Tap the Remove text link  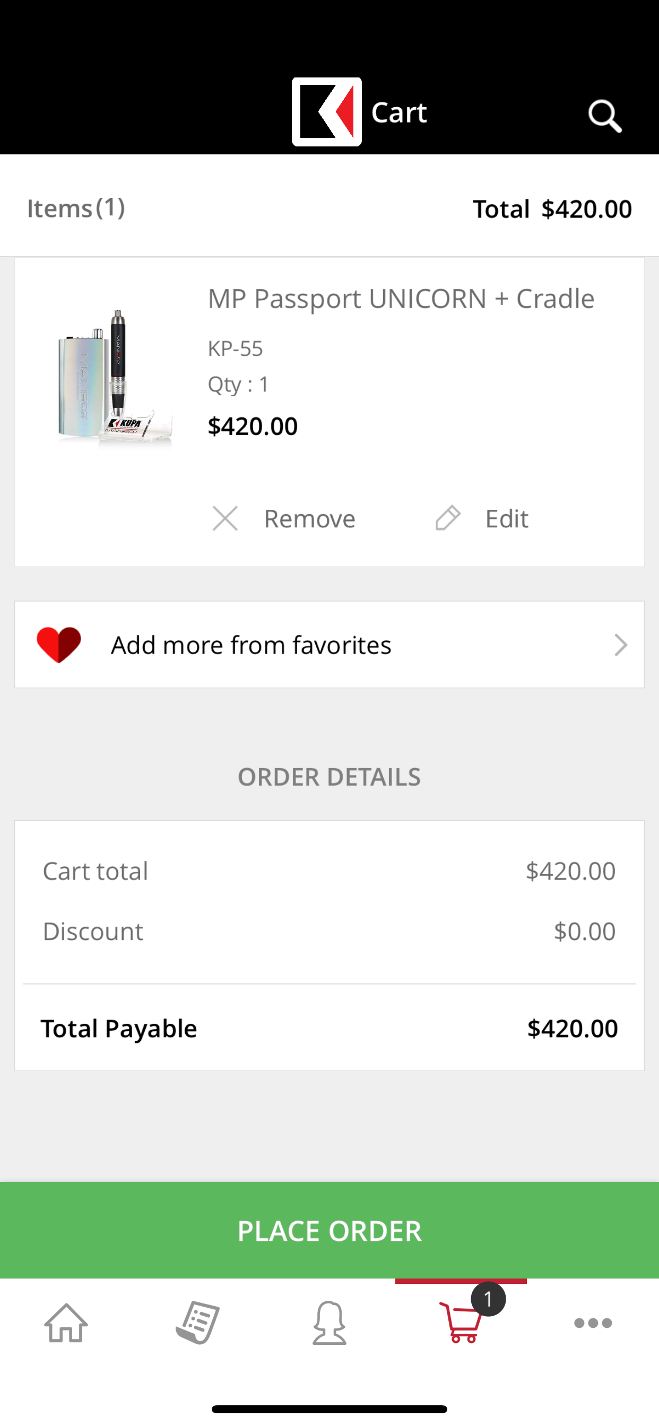pyautogui.click(x=309, y=519)
